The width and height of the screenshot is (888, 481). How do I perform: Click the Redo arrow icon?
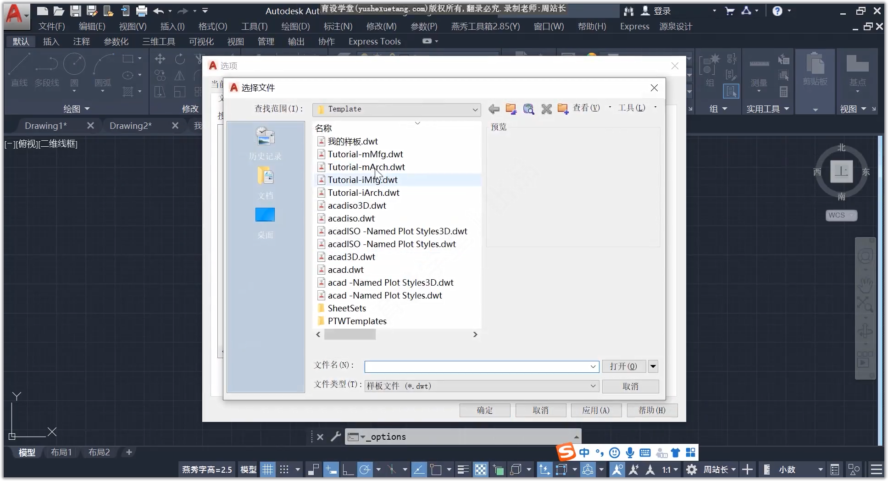(183, 11)
